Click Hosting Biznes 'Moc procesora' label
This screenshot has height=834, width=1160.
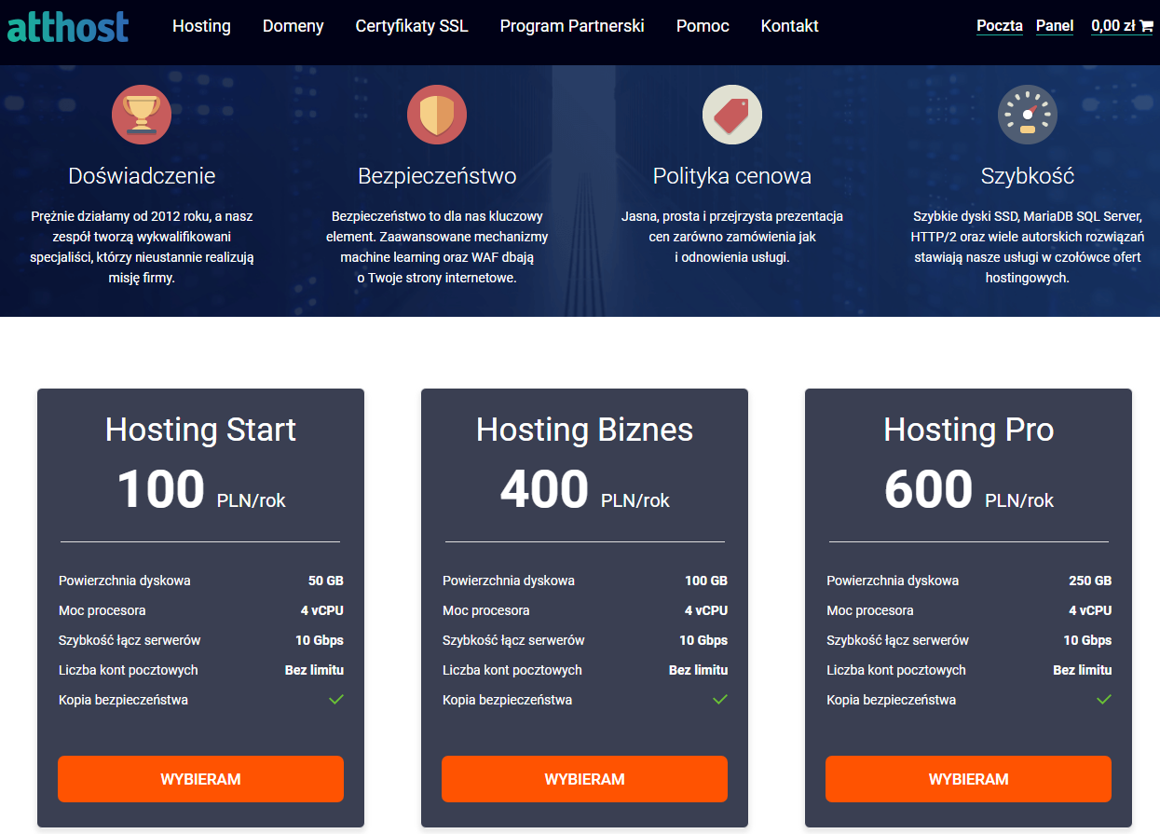click(x=486, y=610)
